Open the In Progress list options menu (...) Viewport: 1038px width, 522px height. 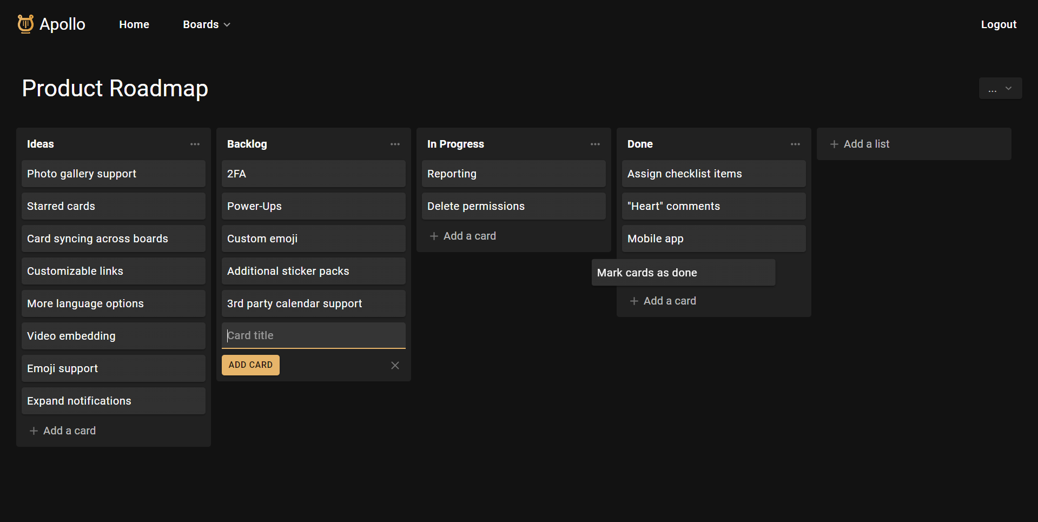[595, 144]
